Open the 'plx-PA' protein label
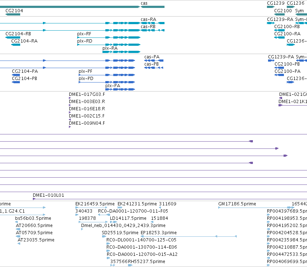Viewport: 307px width, 267px height. tap(113, 86)
